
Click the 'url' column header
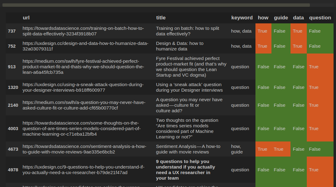pyautogui.click(x=26, y=18)
